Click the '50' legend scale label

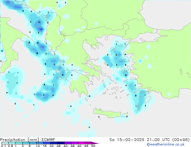tap(93, 146)
